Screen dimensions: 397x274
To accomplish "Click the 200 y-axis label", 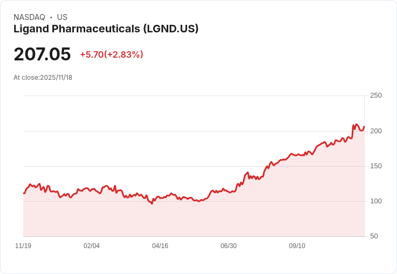I will pos(376,131).
